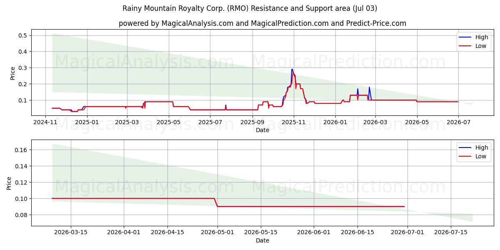Click the 2025-09 date tick label
Viewport: 500px width, 250px height.
click(252, 122)
